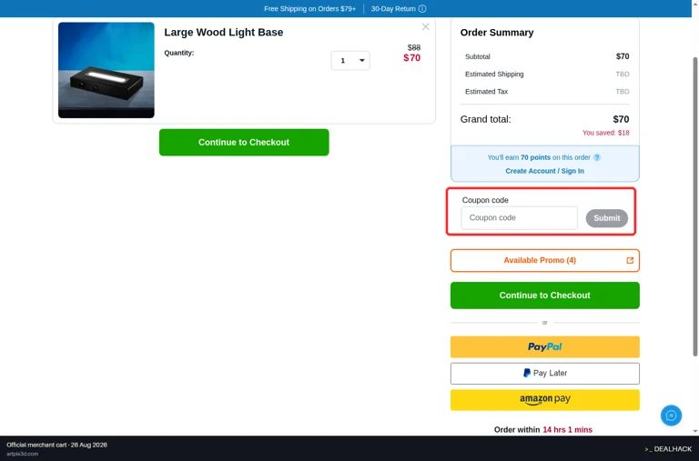Click the points help question mark icon
The image size is (699, 461).
[x=597, y=157]
